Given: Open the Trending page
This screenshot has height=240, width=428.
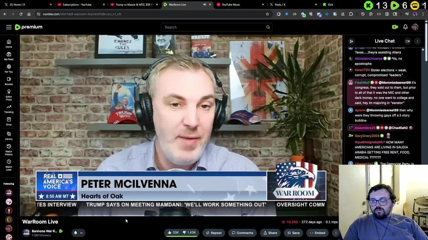Looking at the screenshot, I should click(x=9, y=109).
